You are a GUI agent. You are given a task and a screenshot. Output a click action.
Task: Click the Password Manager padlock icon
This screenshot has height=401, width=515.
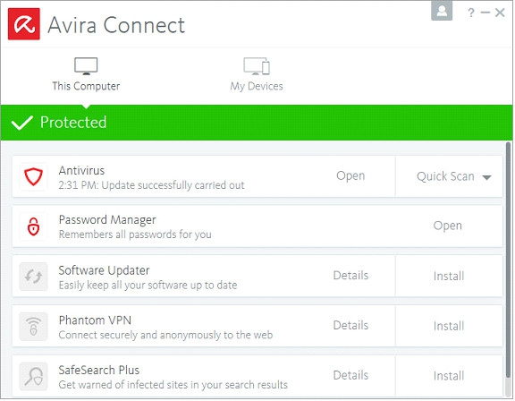point(33,226)
